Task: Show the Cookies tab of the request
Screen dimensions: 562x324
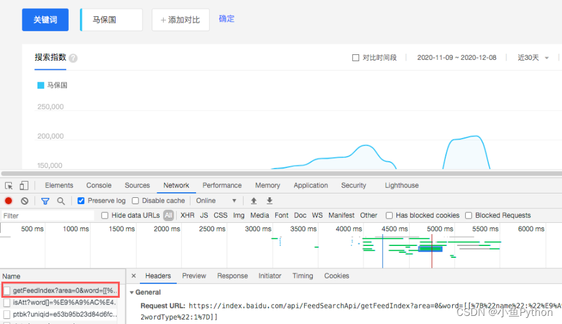Action: click(x=337, y=275)
